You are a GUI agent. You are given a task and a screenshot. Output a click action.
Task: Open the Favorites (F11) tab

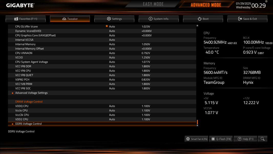coord(26,19)
